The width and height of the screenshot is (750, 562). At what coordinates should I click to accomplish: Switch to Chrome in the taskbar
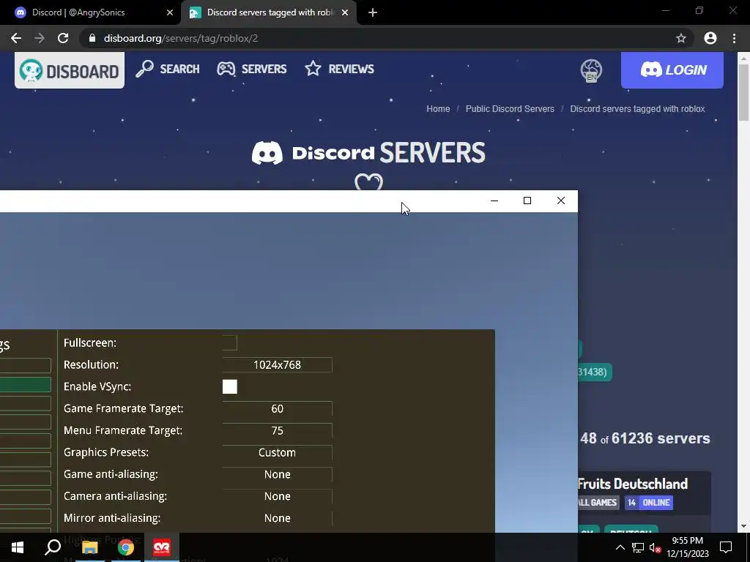click(126, 547)
